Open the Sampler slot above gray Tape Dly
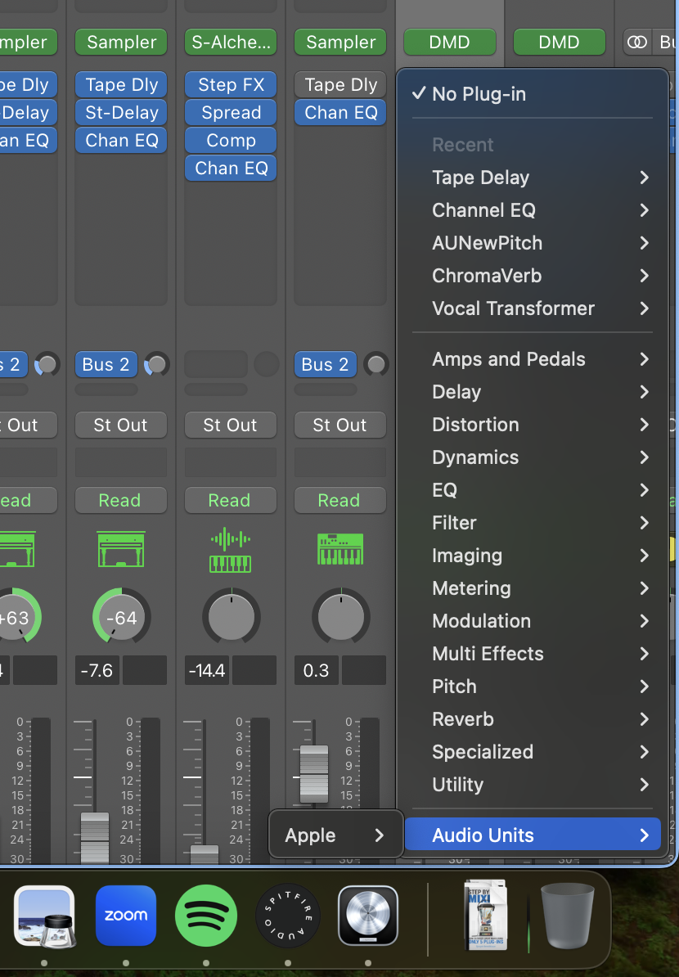 tap(340, 43)
